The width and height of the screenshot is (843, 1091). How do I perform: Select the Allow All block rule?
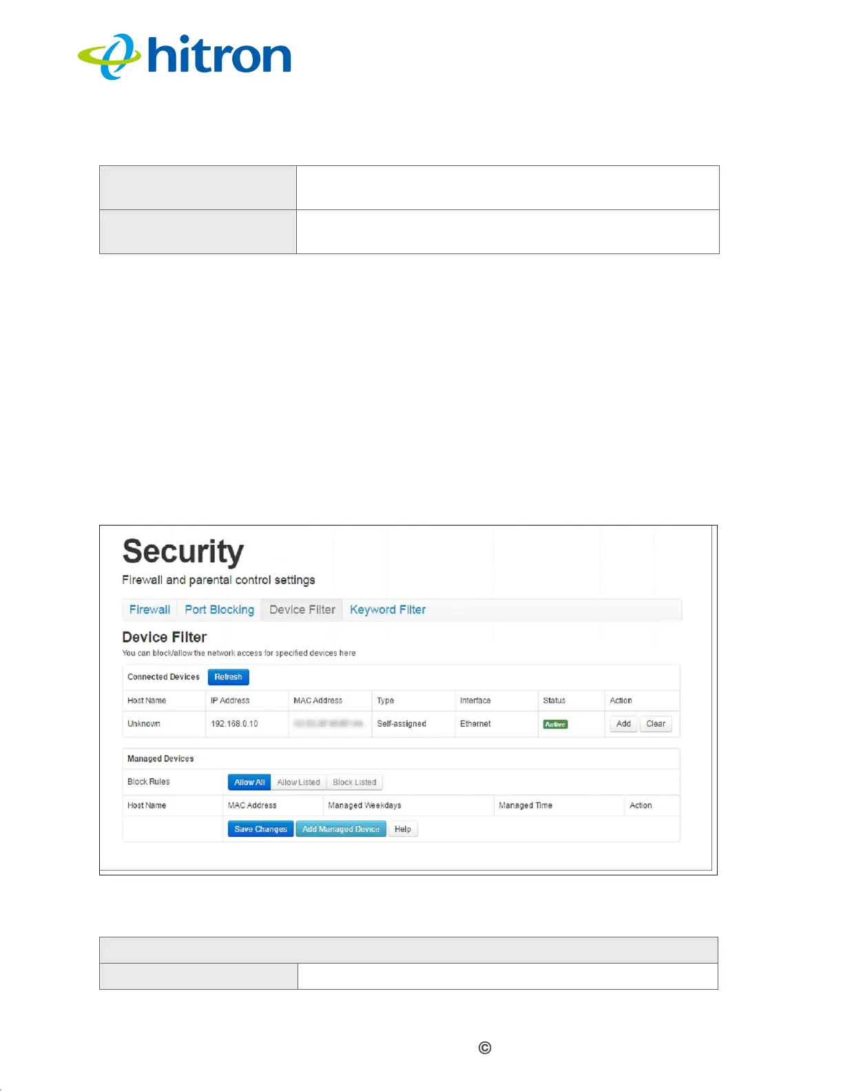249,782
